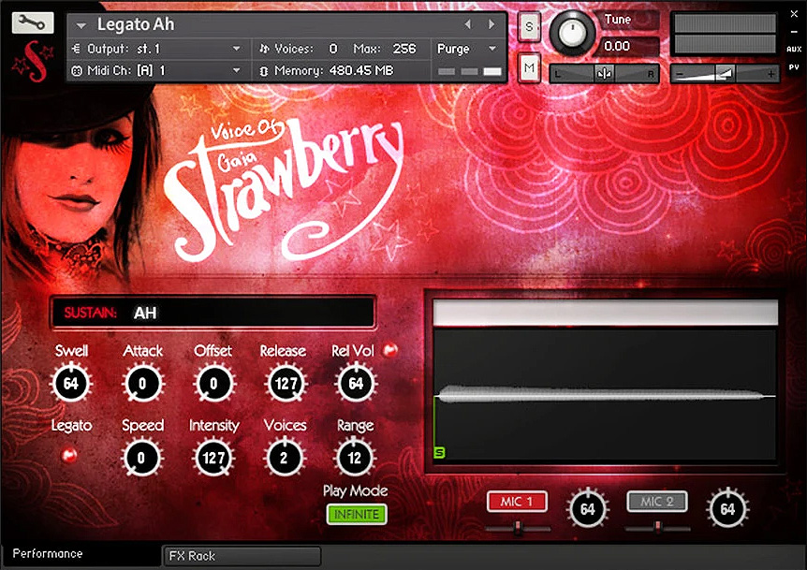This screenshot has height=570, width=807.
Task: Adjust the Voices knob
Action: pyautogui.click(x=284, y=458)
